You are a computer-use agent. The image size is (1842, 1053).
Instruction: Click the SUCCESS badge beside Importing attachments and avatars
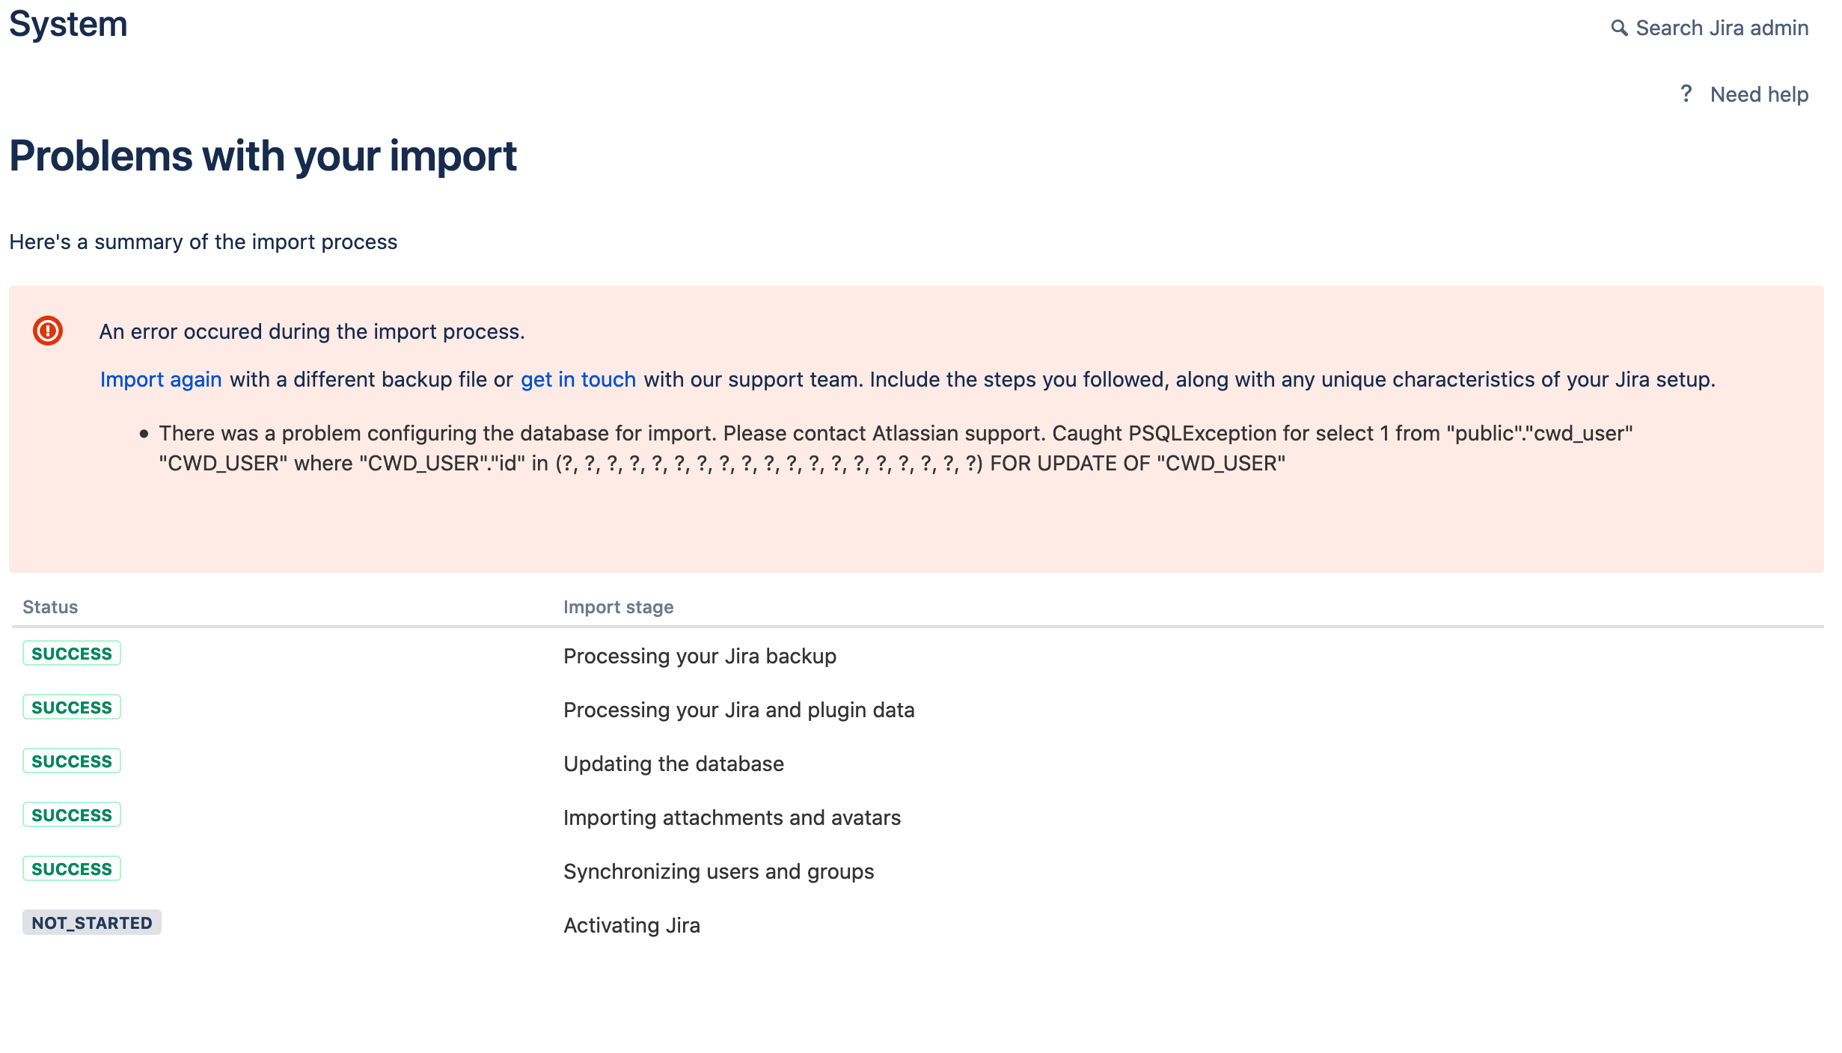71,814
